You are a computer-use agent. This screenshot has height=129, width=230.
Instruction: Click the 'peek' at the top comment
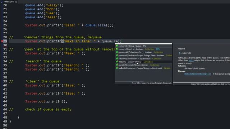coord(69,49)
